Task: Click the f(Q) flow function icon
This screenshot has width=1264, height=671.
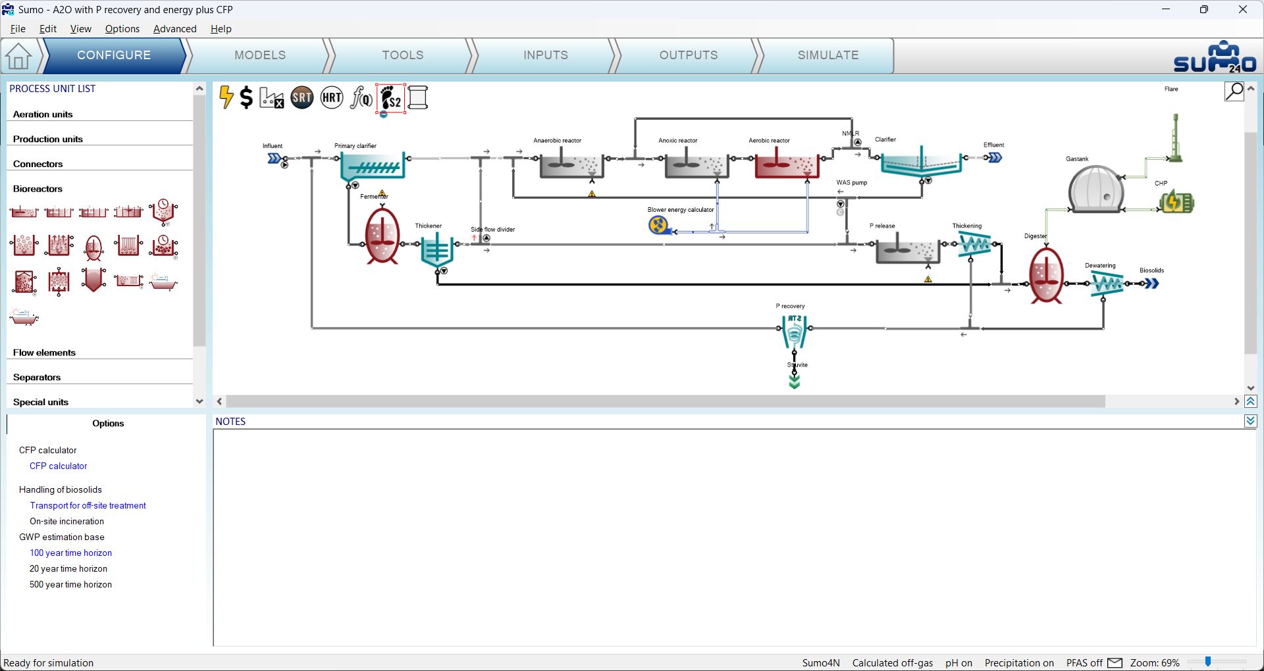Action: (361, 98)
